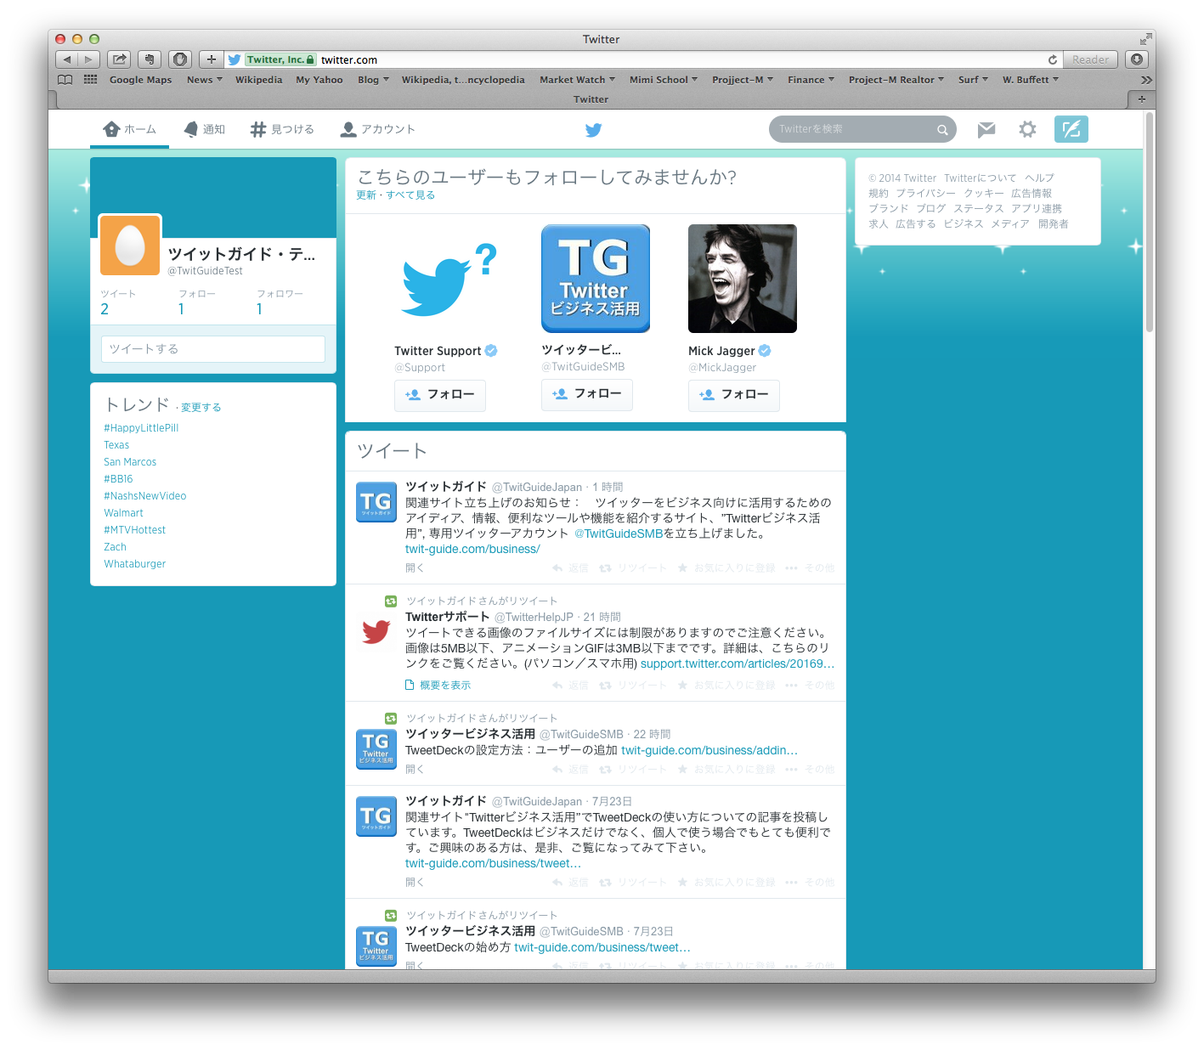Click #MTVHottest trend
This screenshot has width=1204, height=1050.
(134, 530)
